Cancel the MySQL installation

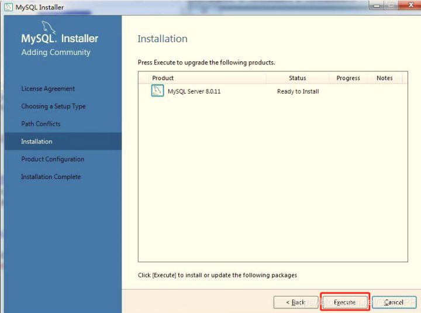point(394,302)
